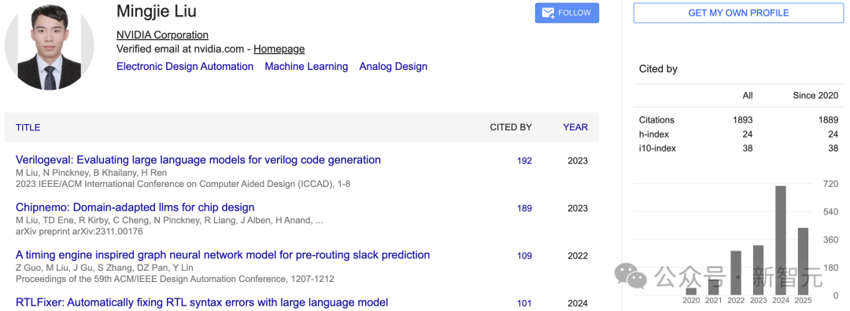The width and height of the screenshot is (850, 311).
Task: Select Electronic Design Automation interest tag
Action: 185,67
